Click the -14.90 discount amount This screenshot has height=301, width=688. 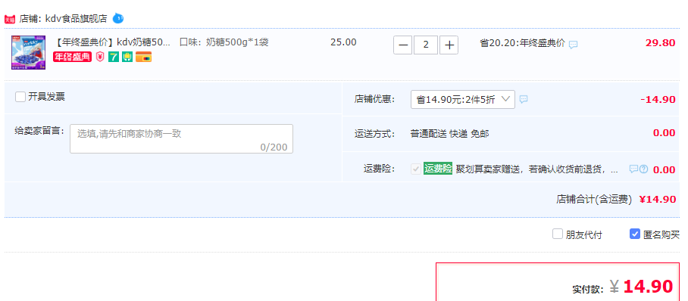[658, 100]
